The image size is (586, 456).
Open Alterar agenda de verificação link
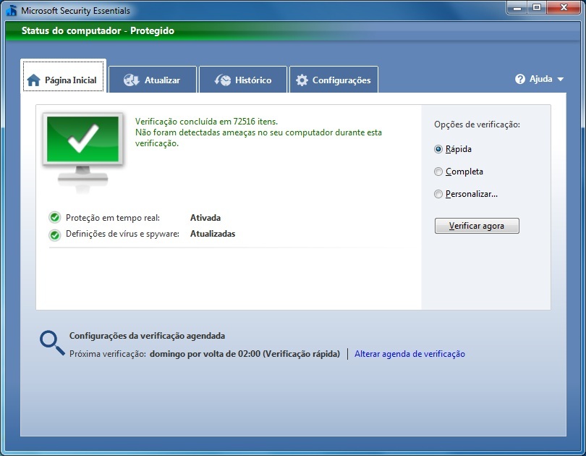[409, 354]
